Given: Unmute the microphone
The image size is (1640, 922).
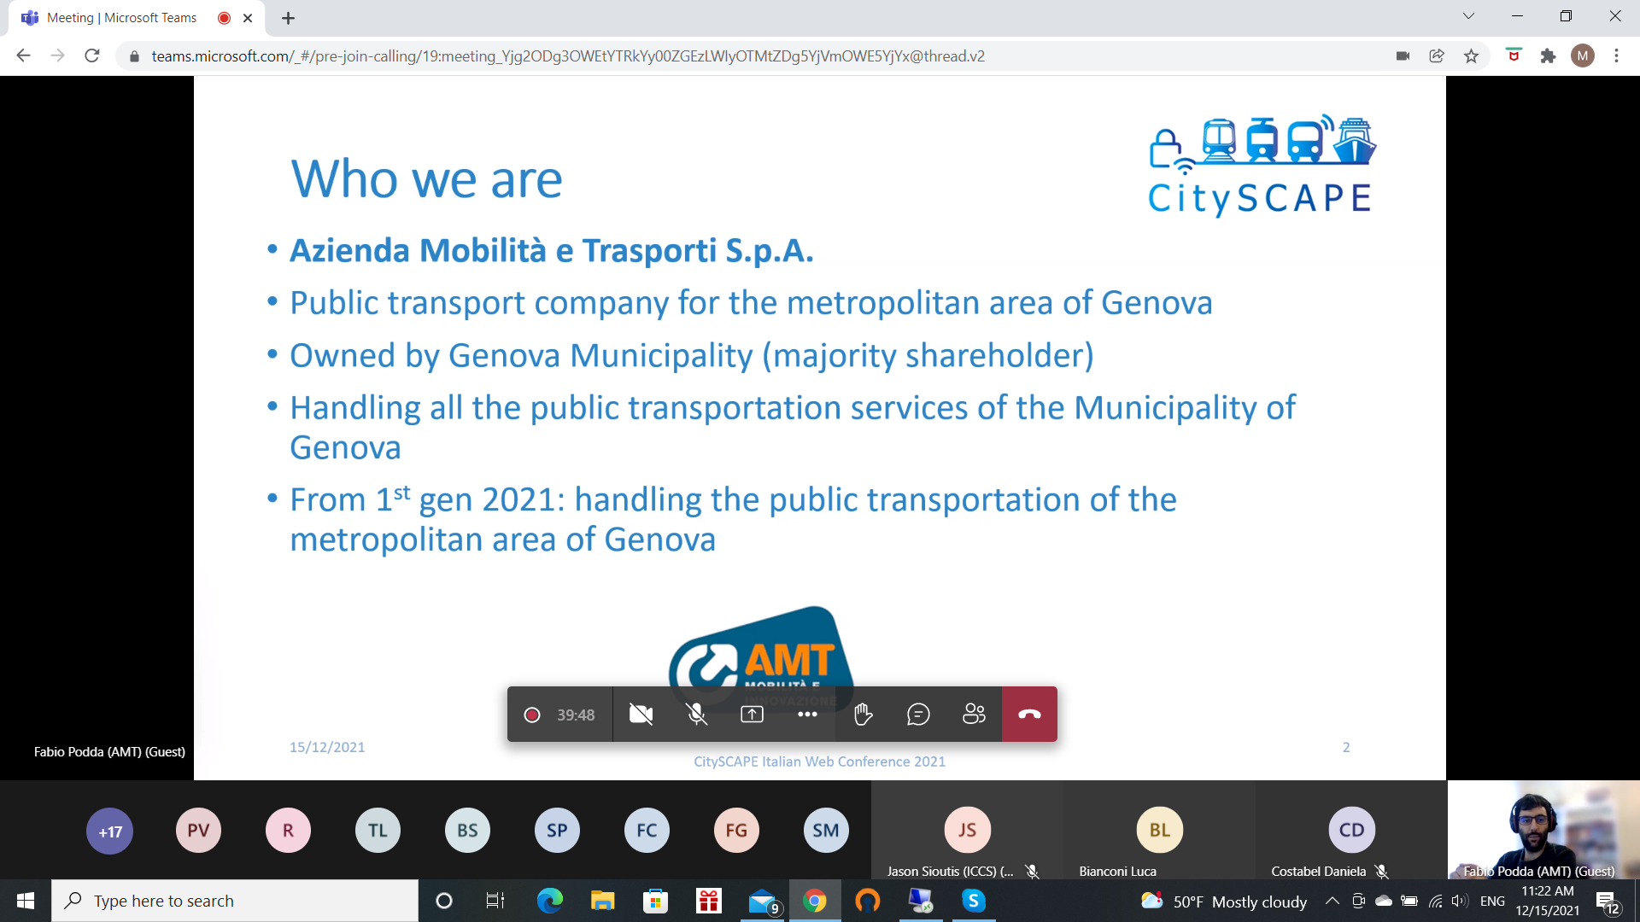Looking at the screenshot, I should point(697,715).
